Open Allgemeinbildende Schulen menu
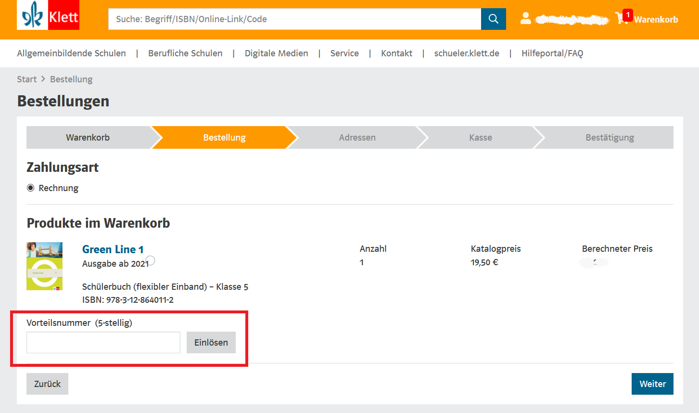Screen dimensions: 699x413 tap(71, 53)
